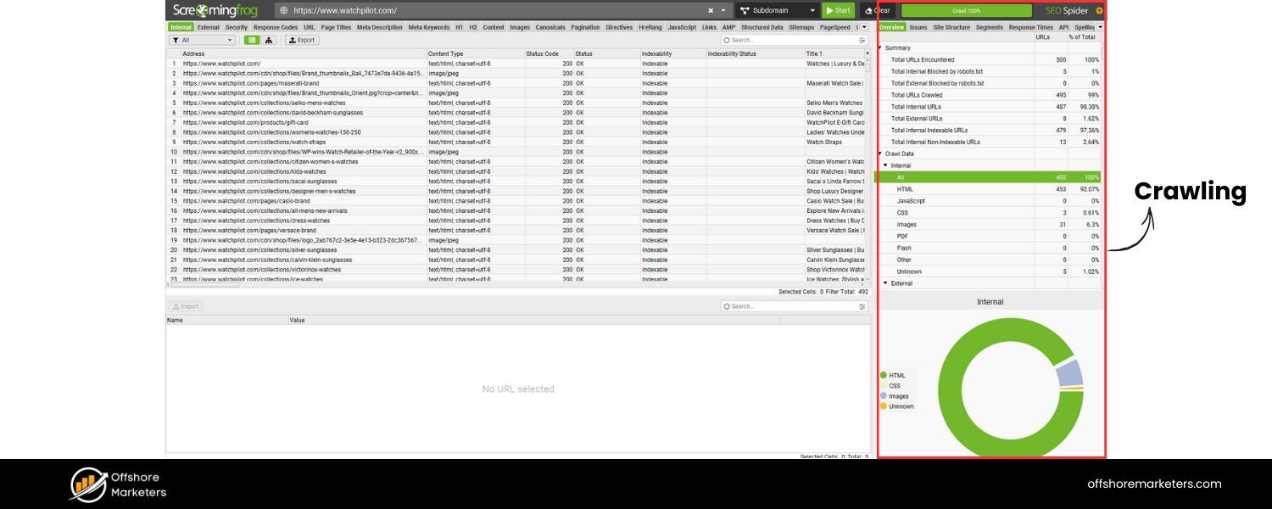The image size is (1272, 509).
Task: Click the Crawl 100% progress bar
Action: tap(967, 10)
